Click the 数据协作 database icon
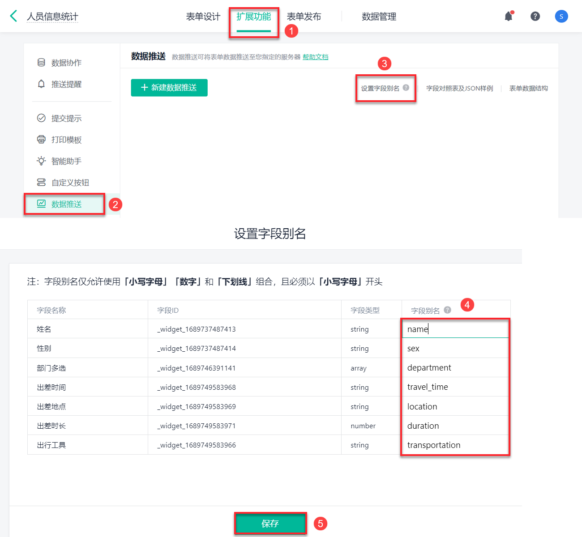 click(41, 62)
